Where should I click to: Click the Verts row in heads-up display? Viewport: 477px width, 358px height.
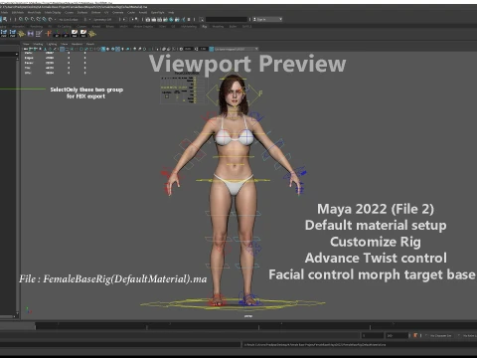[56, 53]
